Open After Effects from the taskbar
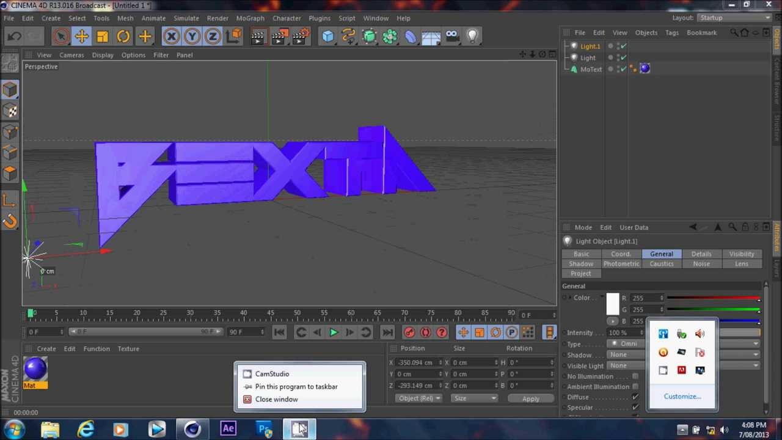 click(x=228, y=428)
